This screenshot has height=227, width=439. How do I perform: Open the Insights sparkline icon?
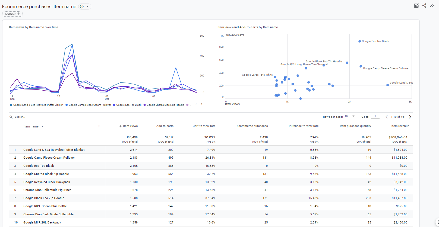click(x=432, y=5)
